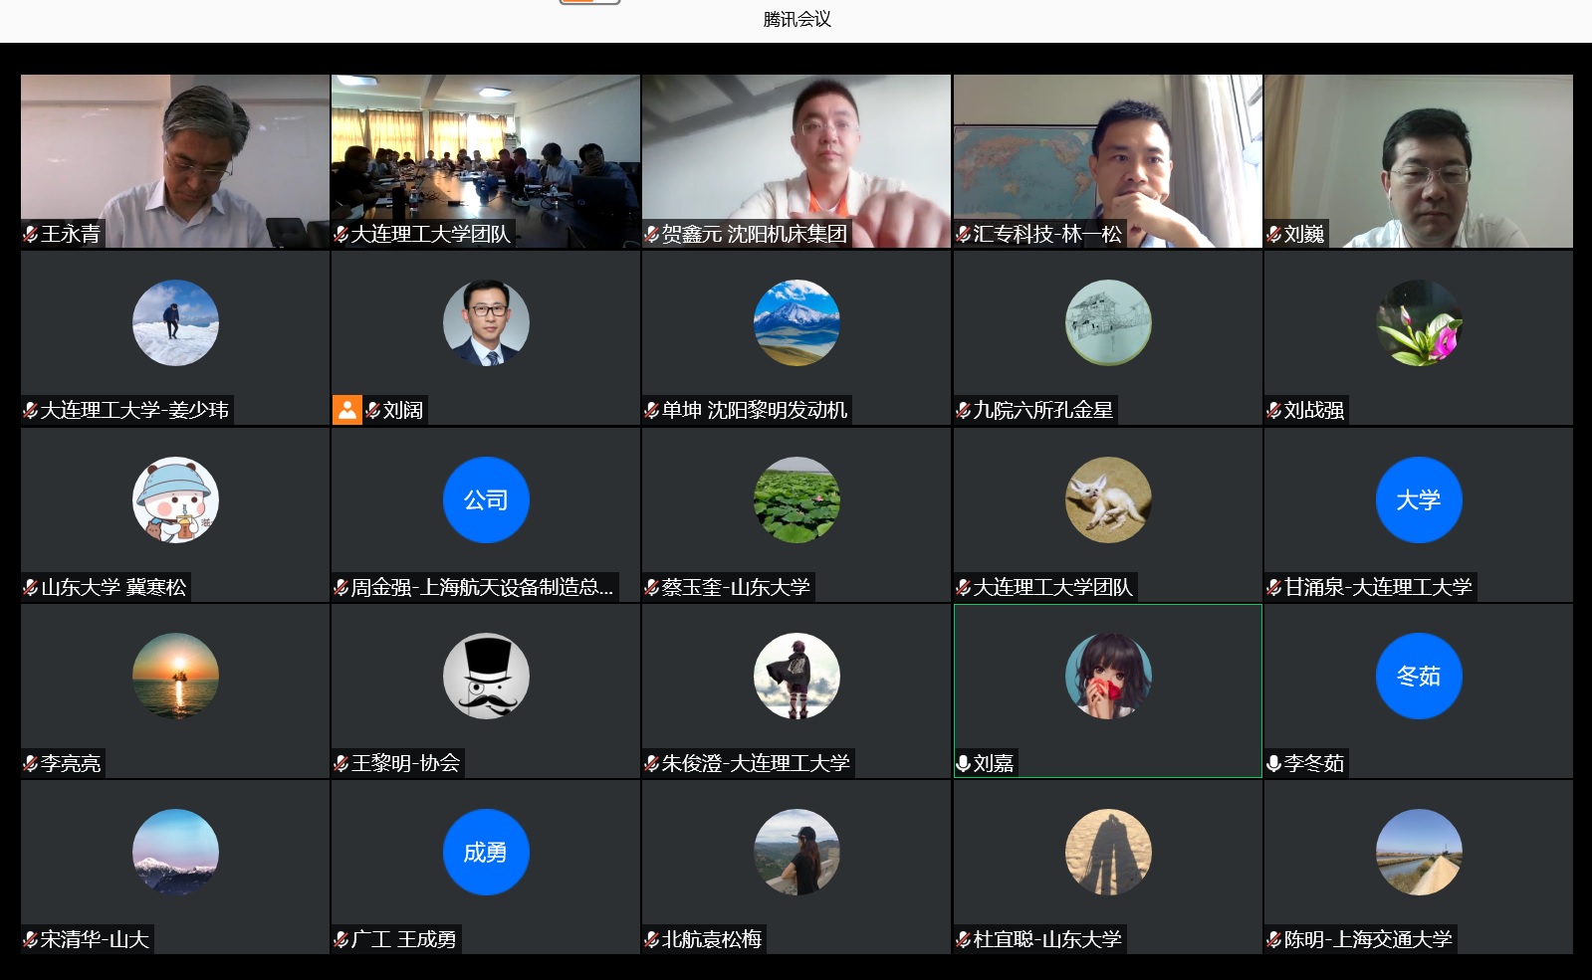The height and width of the screenshot is (980, 1592).
Task: Click the cartoon bear avatar of 冀寒松
Action: (x=175, y=499)
